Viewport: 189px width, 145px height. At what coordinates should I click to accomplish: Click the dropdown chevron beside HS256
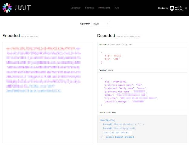107,24
